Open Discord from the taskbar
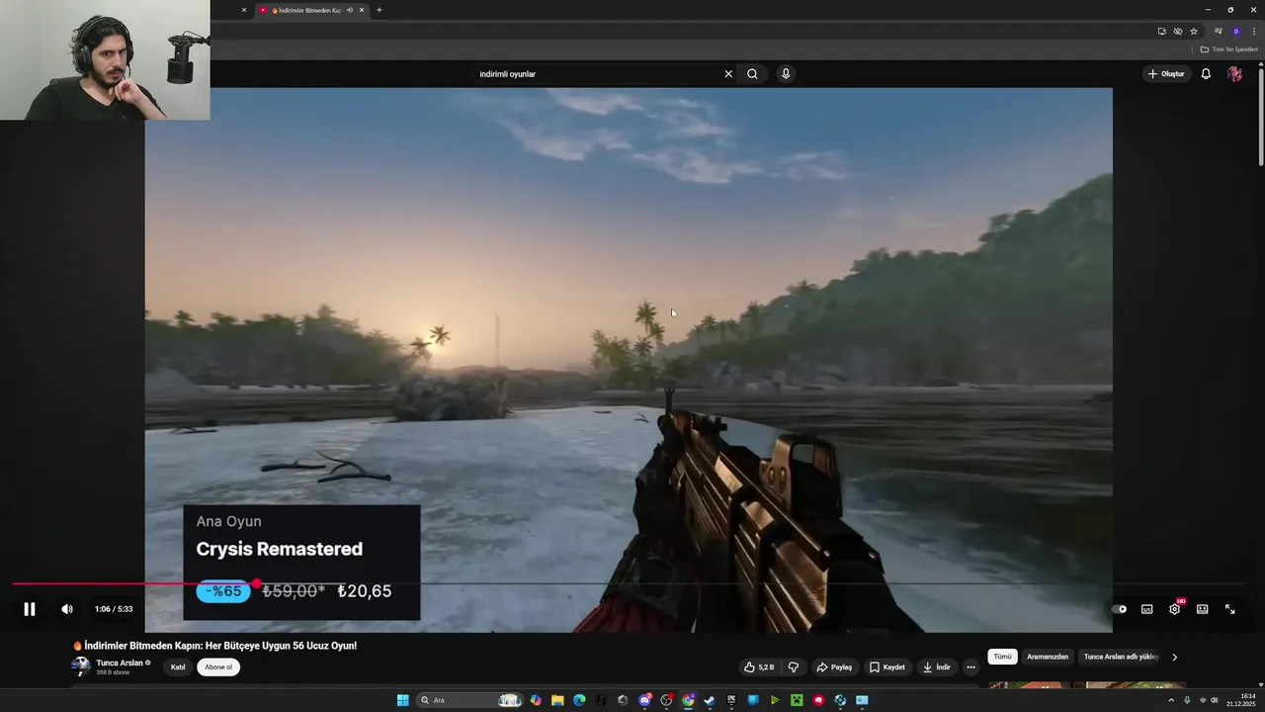 pyautogui.click(x=644, y=700)
